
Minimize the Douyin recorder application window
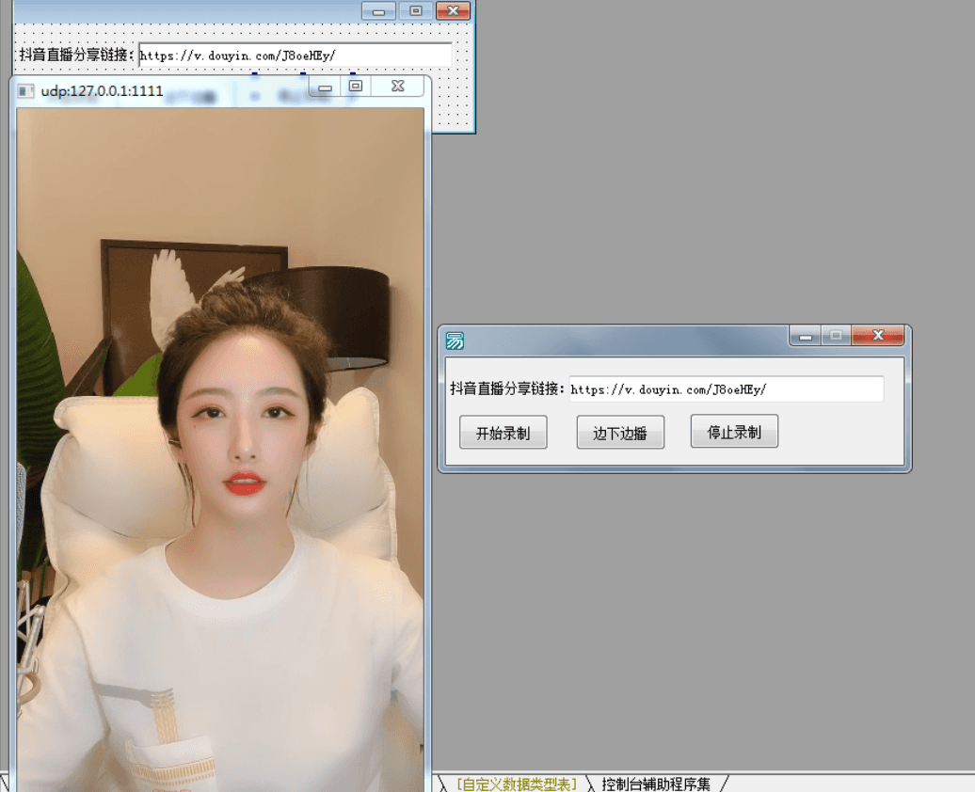tap(805, 335)
